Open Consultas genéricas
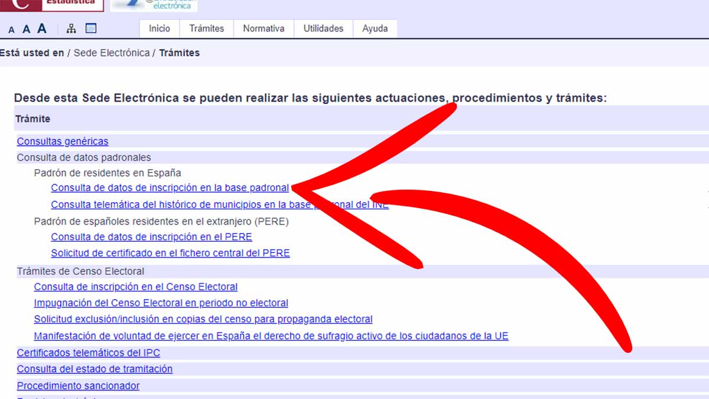 (x=61, y=141)
